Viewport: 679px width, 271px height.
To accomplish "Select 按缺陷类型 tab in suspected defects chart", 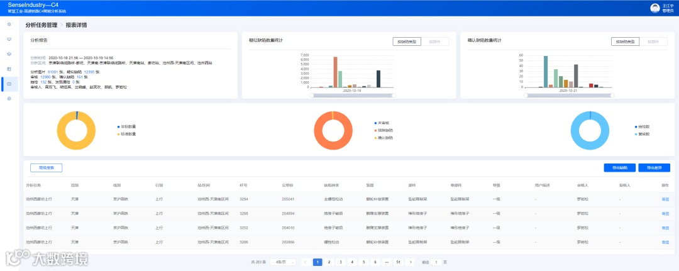I will tap(407, 41).
